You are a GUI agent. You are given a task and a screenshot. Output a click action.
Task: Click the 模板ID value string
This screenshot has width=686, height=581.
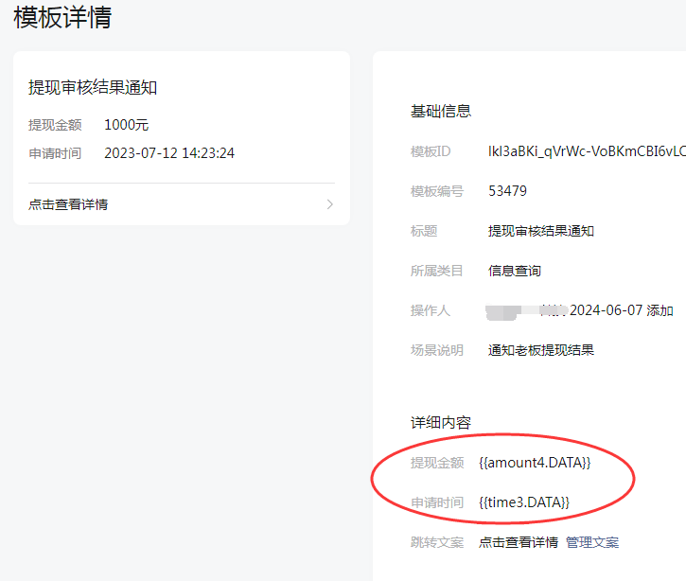point(586,151)
